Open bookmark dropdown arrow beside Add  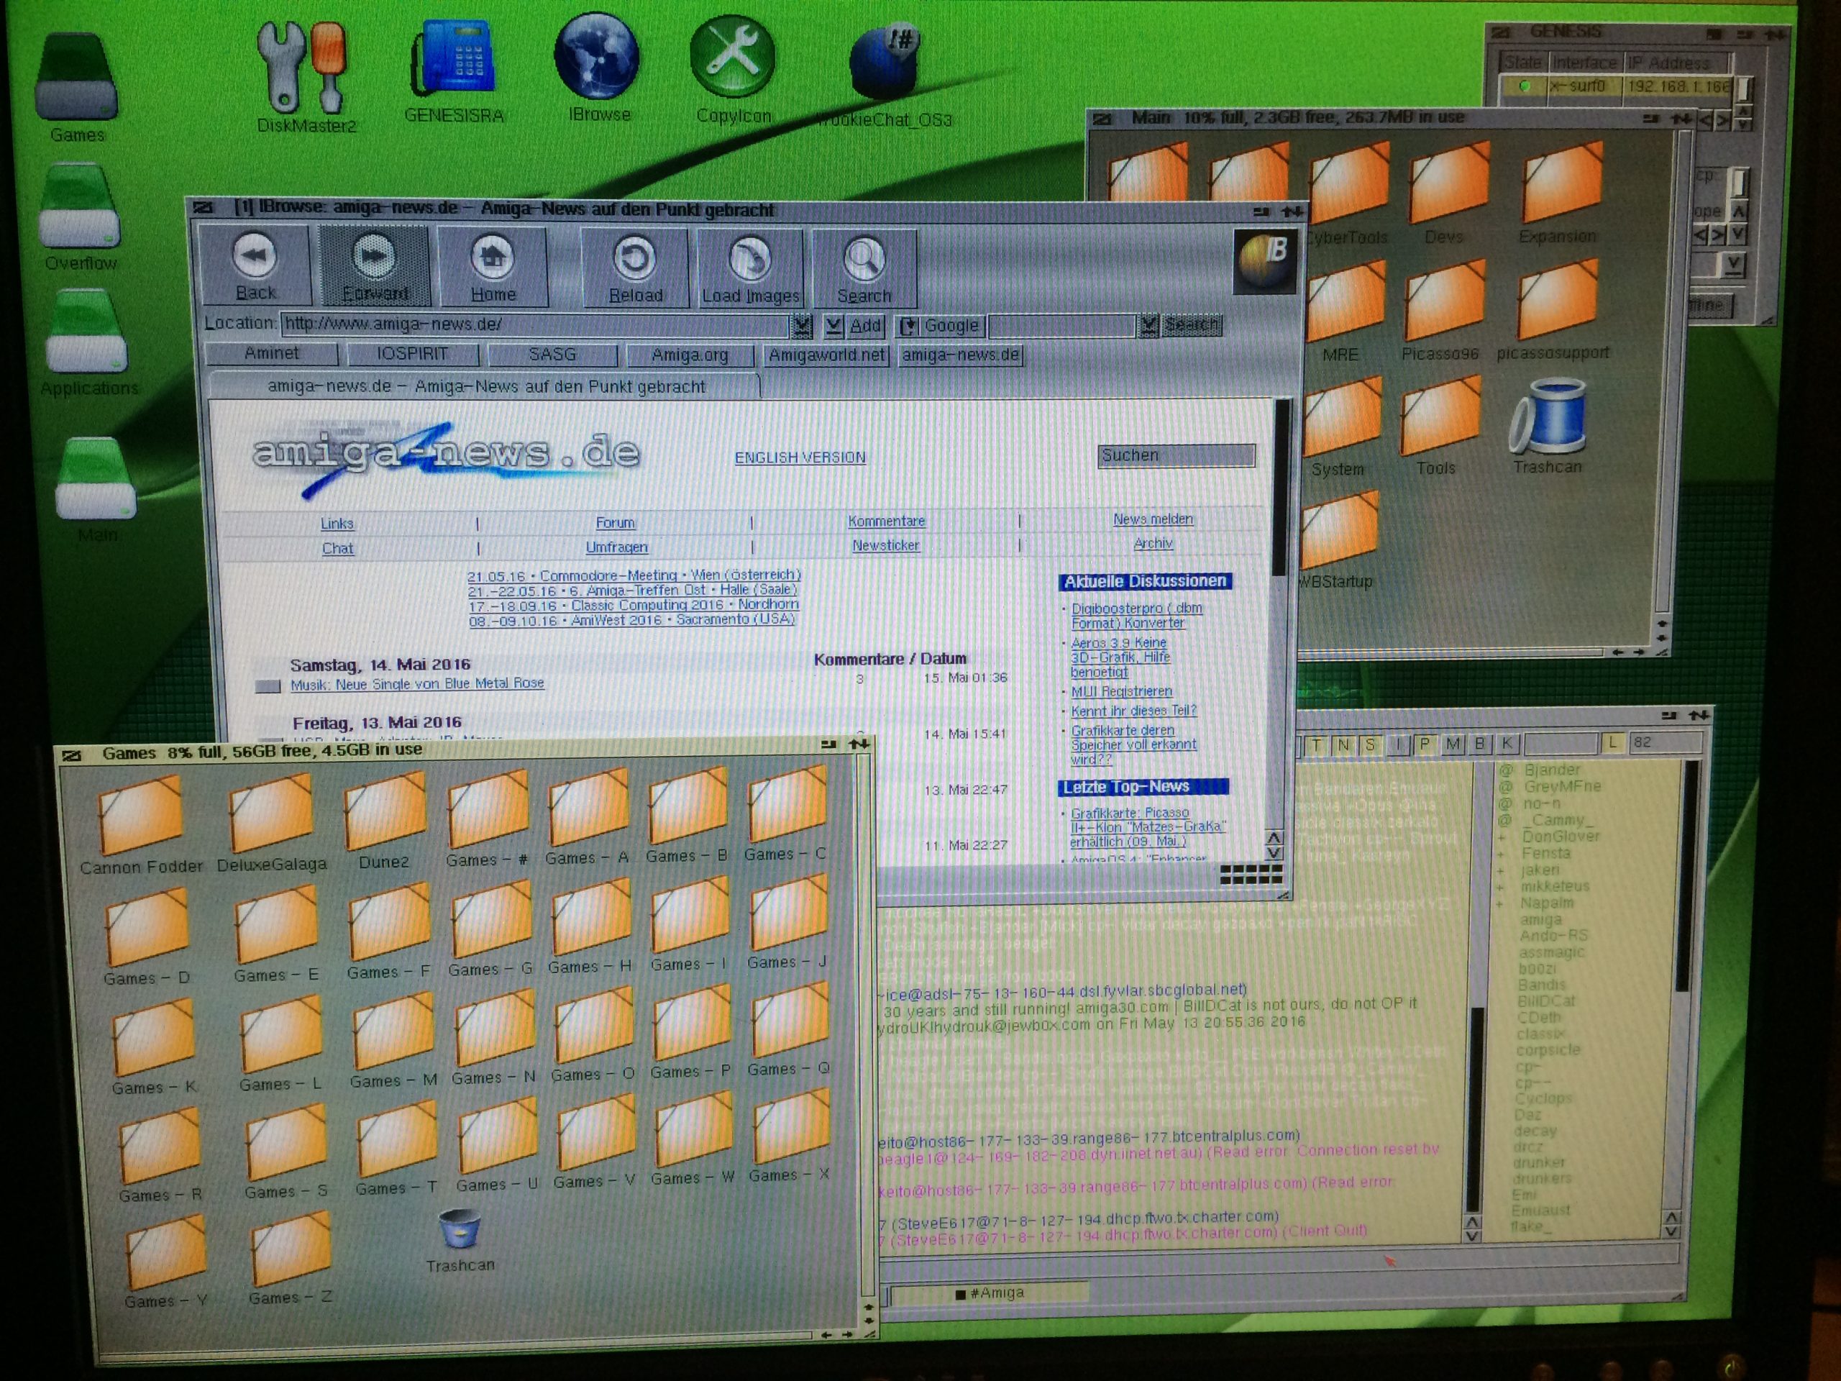(x=833, y=326)
